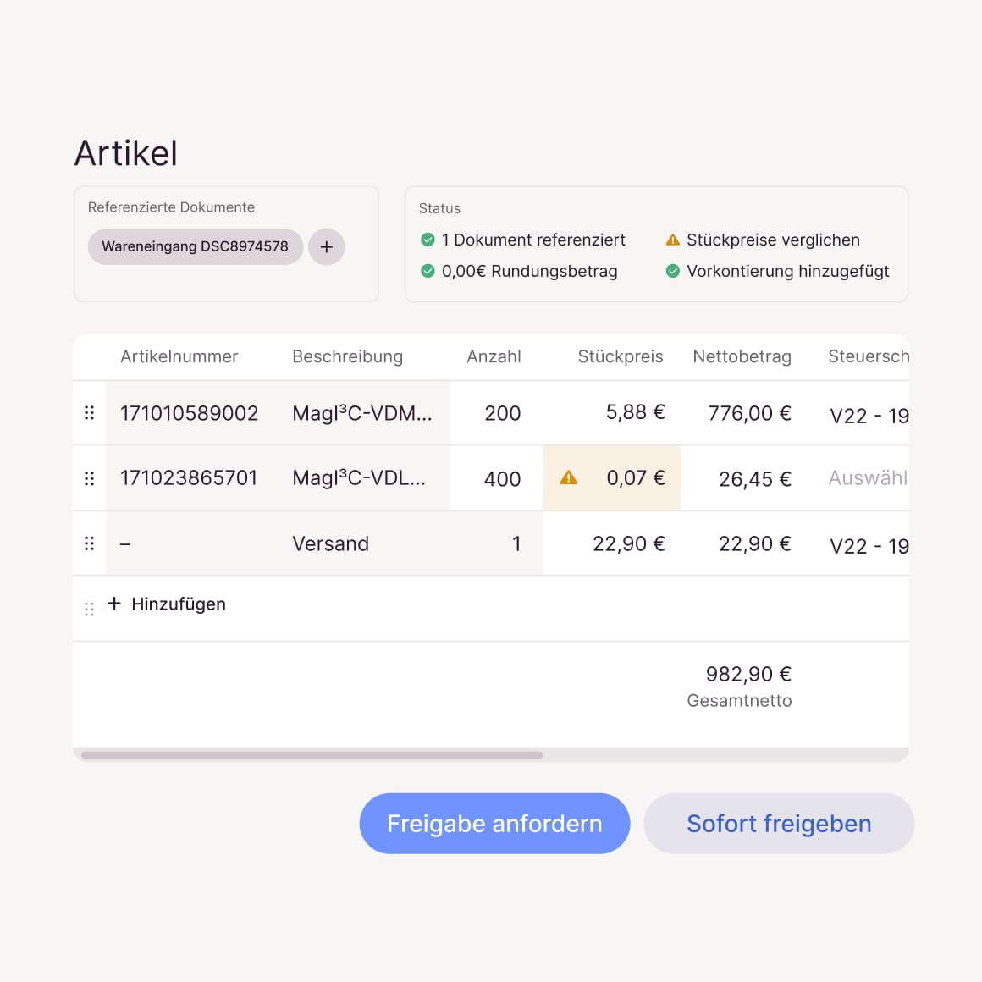
Task: Select the Wareneingang DSC8974578 document chip
Action: coord(195,247)
